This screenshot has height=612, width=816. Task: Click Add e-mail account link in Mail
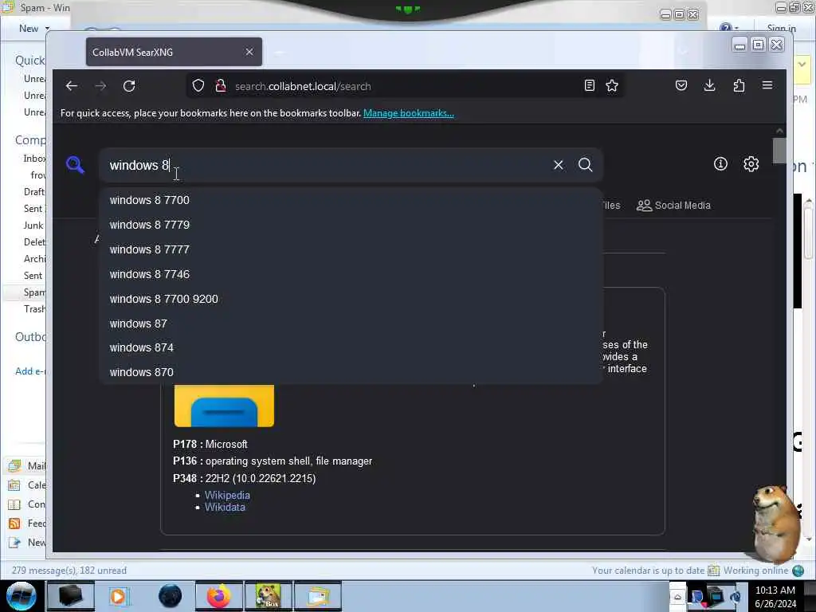coord(30,371)
